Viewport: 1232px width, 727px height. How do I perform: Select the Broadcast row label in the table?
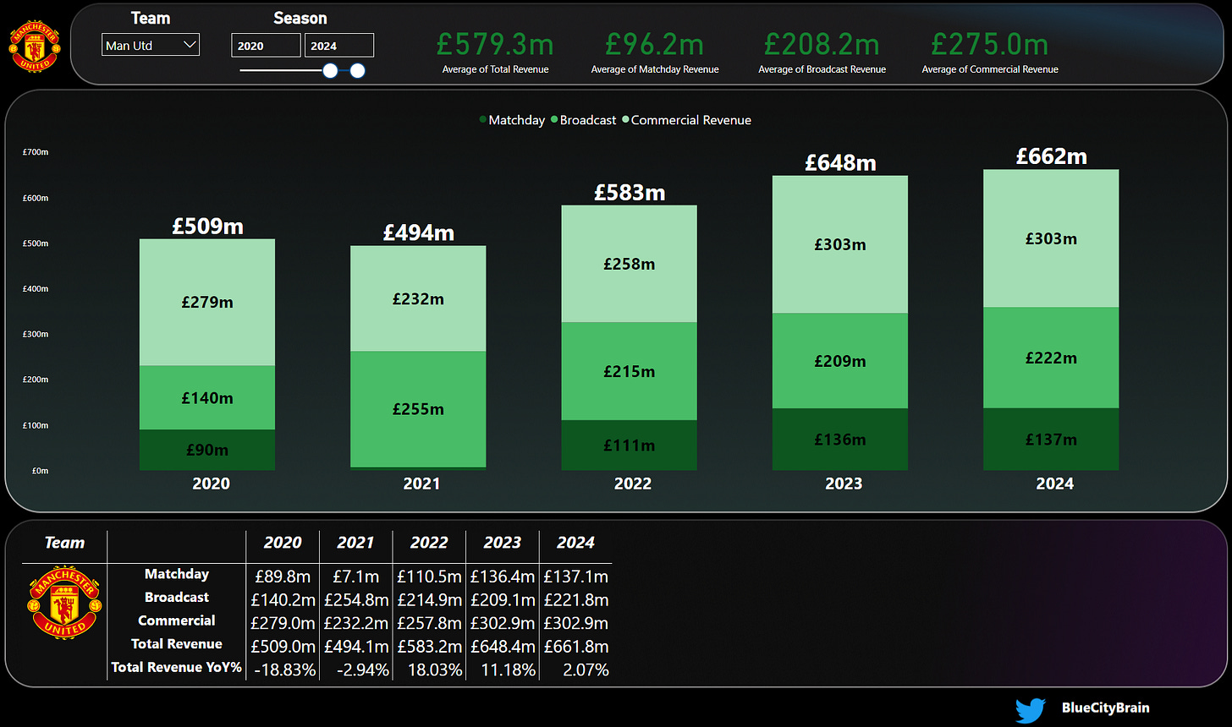click(x=176, y=597)
